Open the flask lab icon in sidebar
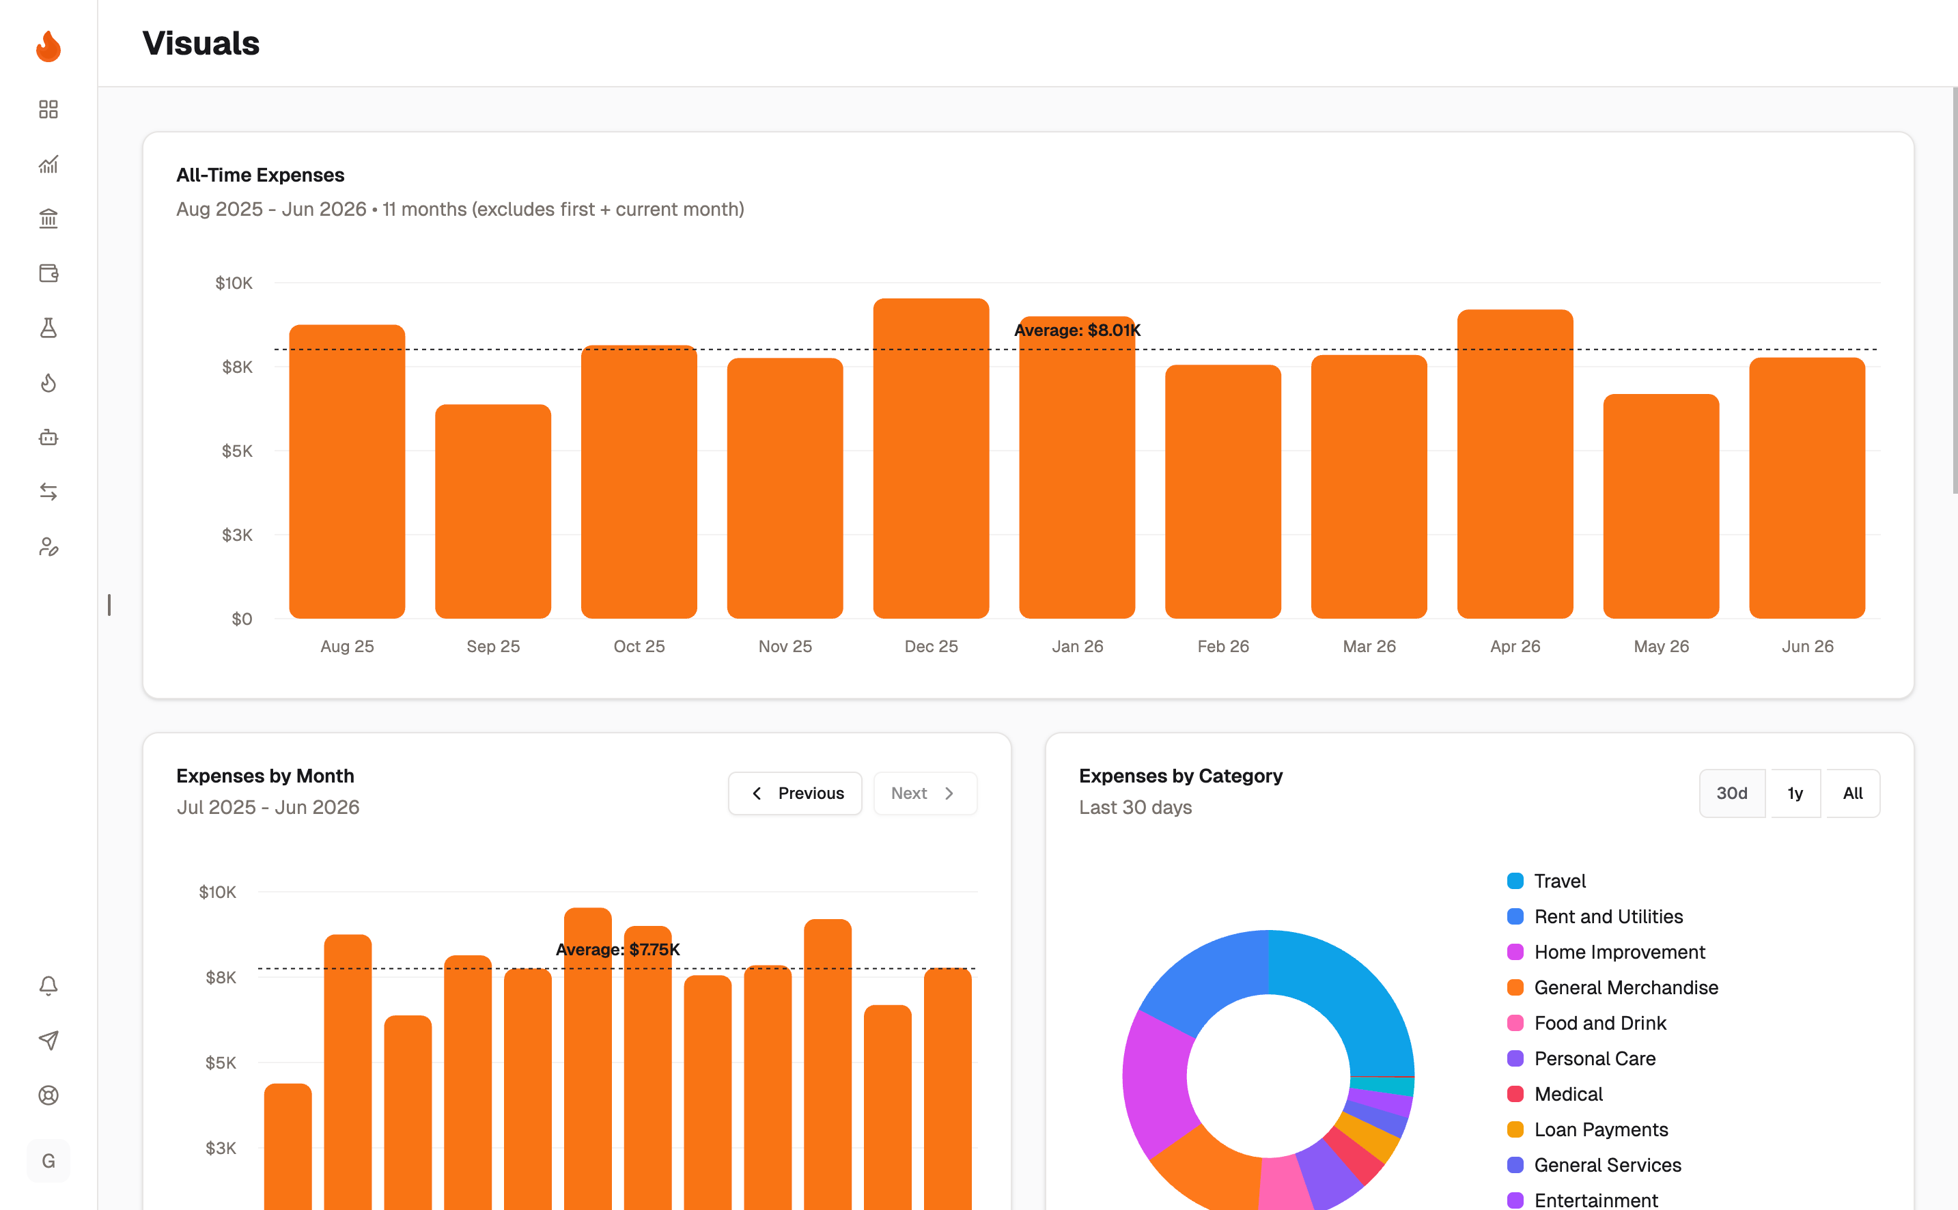 point(48,328)
